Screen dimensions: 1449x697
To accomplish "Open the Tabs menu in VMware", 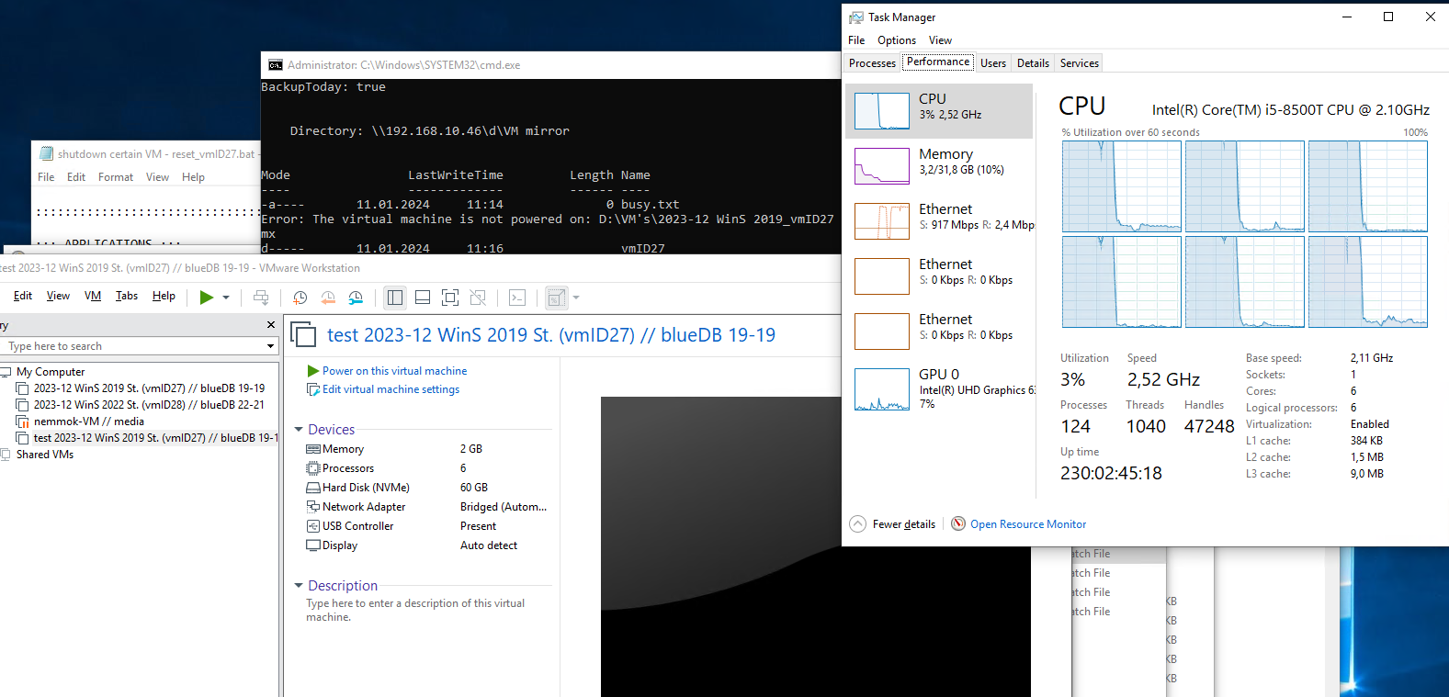I will point(127,296).
